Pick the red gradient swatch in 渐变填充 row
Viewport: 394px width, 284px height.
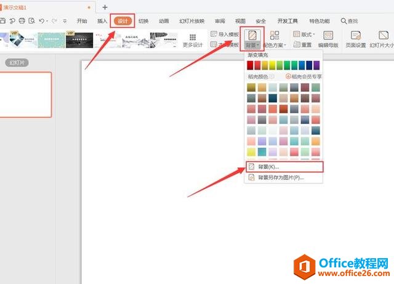[251, 65]
